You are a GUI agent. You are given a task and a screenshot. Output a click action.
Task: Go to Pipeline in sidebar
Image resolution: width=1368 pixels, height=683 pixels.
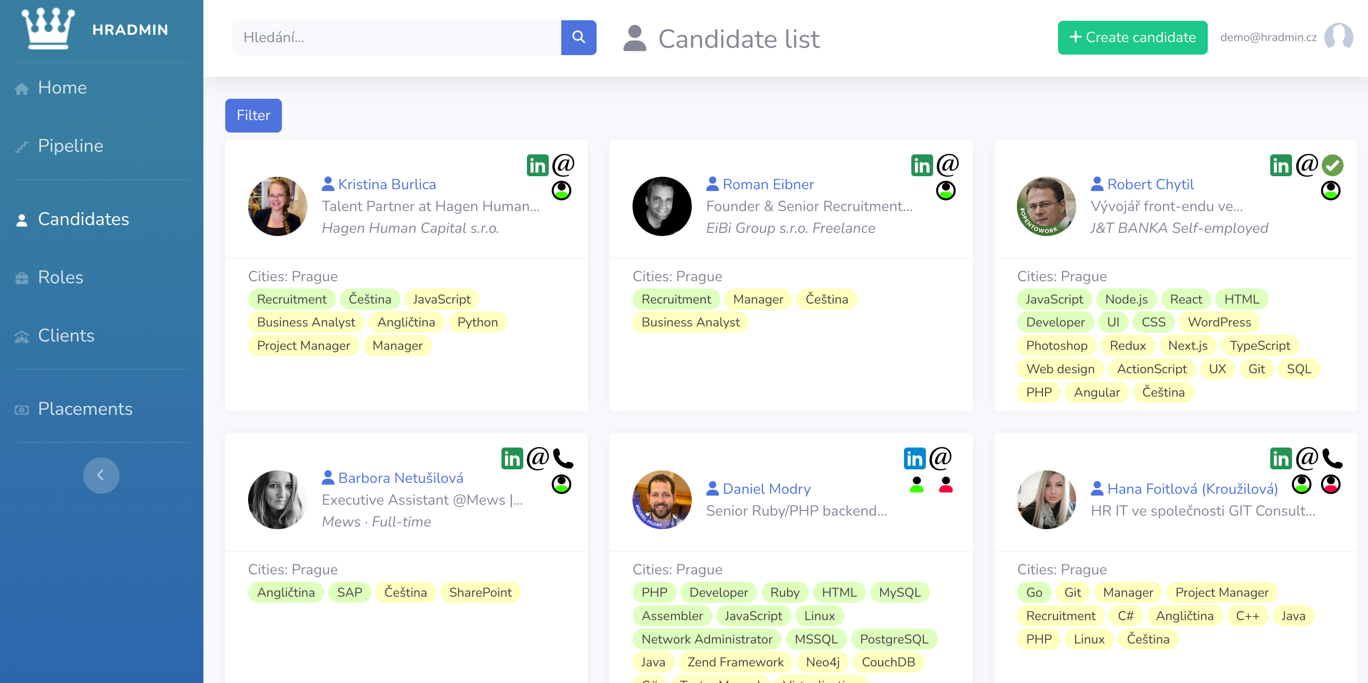70,146
